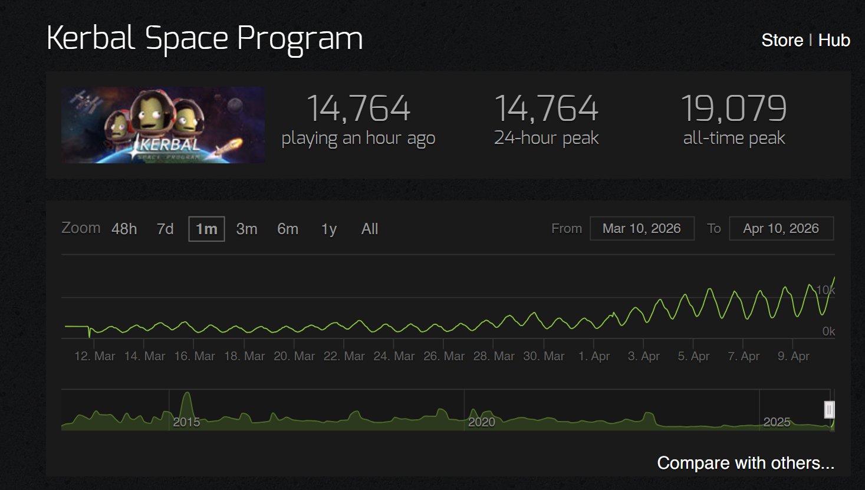
Task: Click the Kerbal Space Program game thumbnail
Action: click(x=163, y=125)
